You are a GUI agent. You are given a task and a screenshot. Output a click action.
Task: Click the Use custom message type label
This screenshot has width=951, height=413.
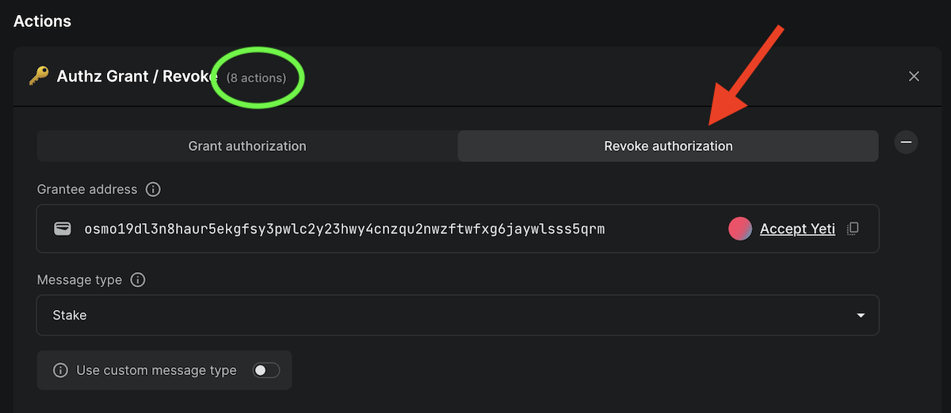[156, 370]
